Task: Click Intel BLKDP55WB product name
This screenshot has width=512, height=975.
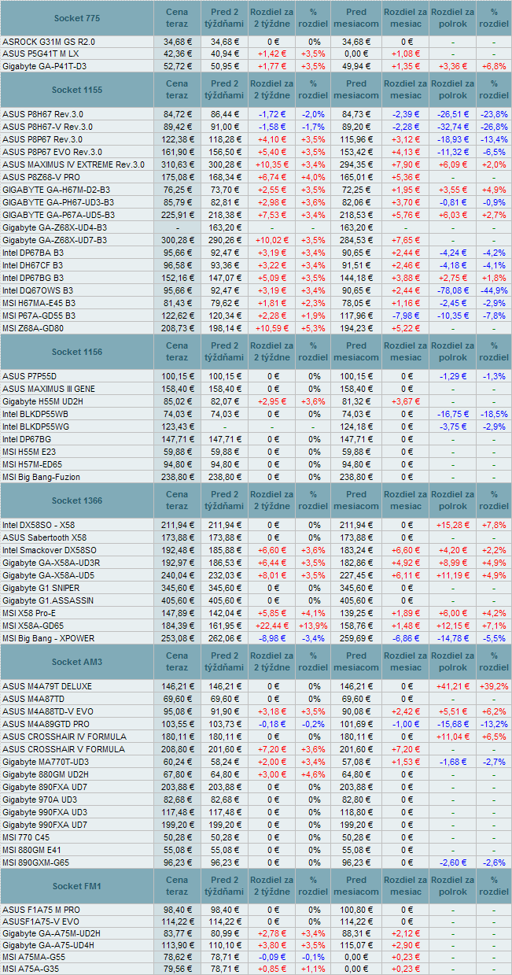Action: click(35, 414)
